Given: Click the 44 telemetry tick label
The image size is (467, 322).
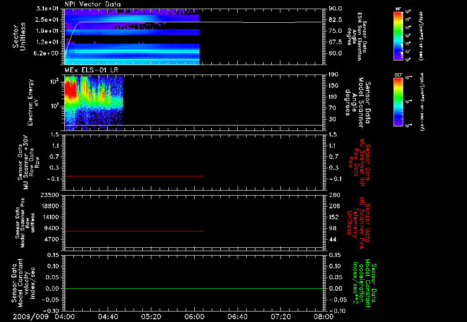Looking at the screenshot, I should point(333,239).
